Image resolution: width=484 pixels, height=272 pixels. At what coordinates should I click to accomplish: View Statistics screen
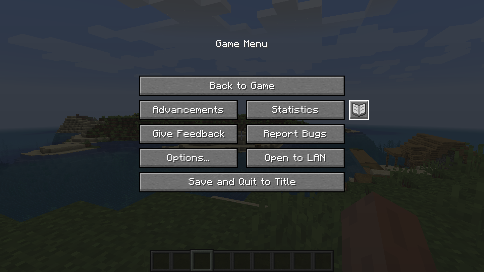[295, 110]
